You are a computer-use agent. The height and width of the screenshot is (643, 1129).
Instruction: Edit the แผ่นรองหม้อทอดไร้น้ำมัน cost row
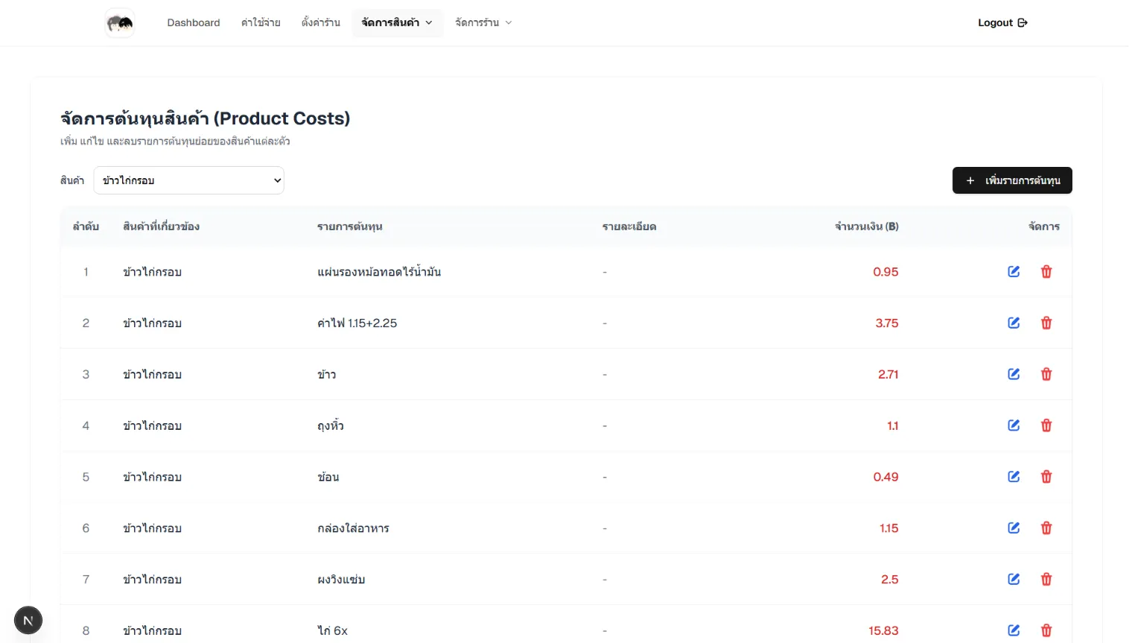pos(1014,272)
